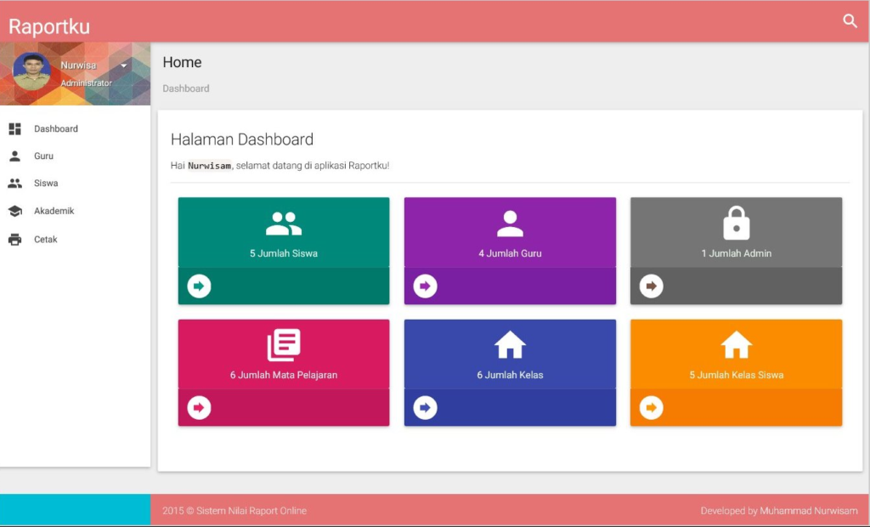Viewport: 870px width, 527px height.
Task: Click the search magnifier icon in header
Action: coord(850,21)
